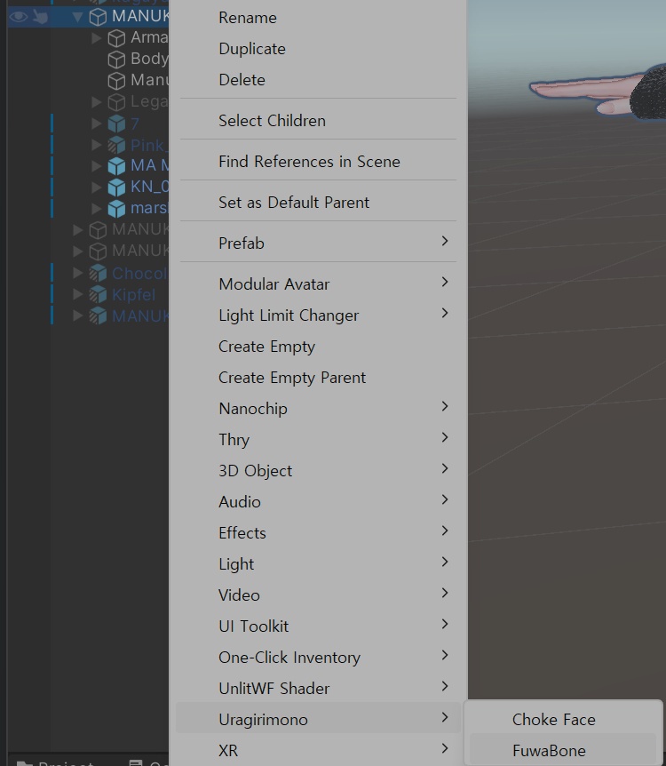The height and width of the screenshot is (766, 666).
Task: Toggle visibility eye icon of selected MANUK object
Action: [x=18, y=17]
